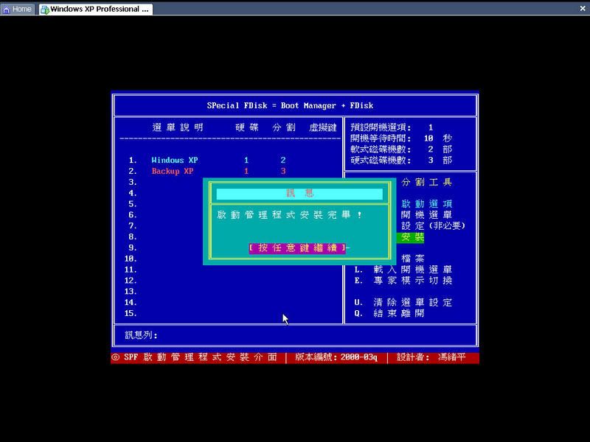Choose U. 清除選單設定 option
This screenshot has width=590, height=442.
(x=403, y=302)
